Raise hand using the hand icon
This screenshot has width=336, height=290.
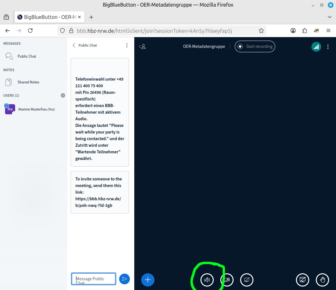(322, 280)
